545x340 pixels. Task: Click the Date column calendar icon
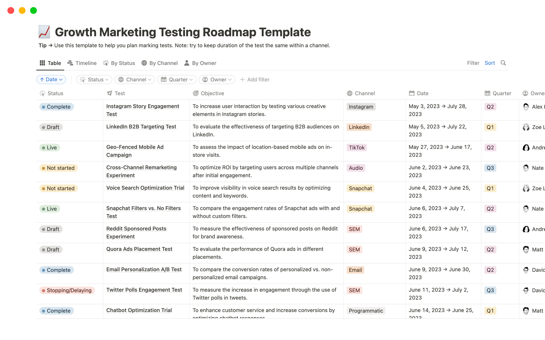(412, 93)
